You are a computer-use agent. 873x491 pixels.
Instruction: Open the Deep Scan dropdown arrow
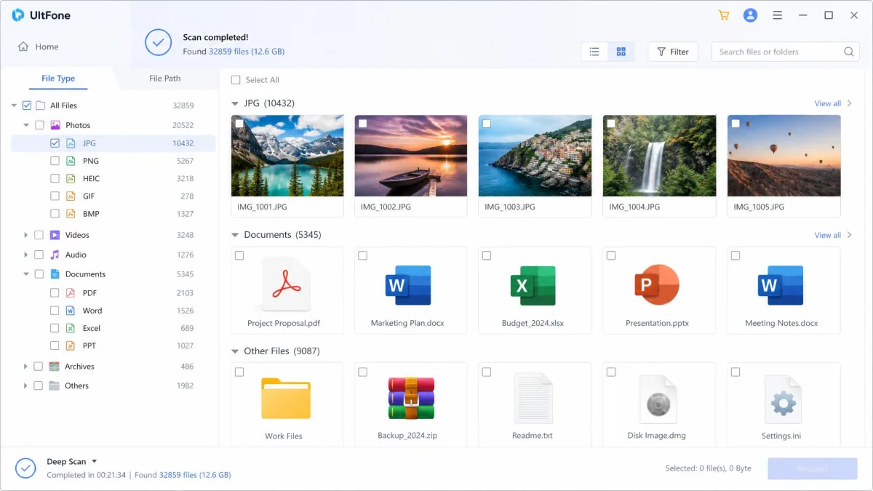pyautogui.click(x=95, y=461)
